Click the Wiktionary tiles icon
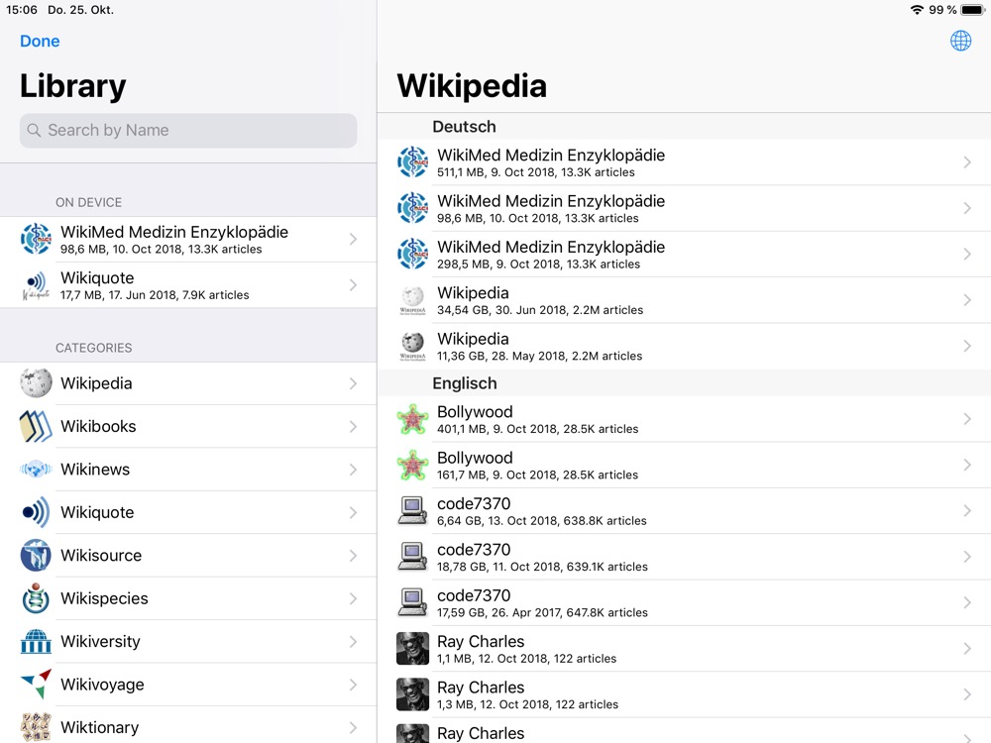The height and width of the screenshot is (743, 991). pyautogui.click(x=36, y=726)
